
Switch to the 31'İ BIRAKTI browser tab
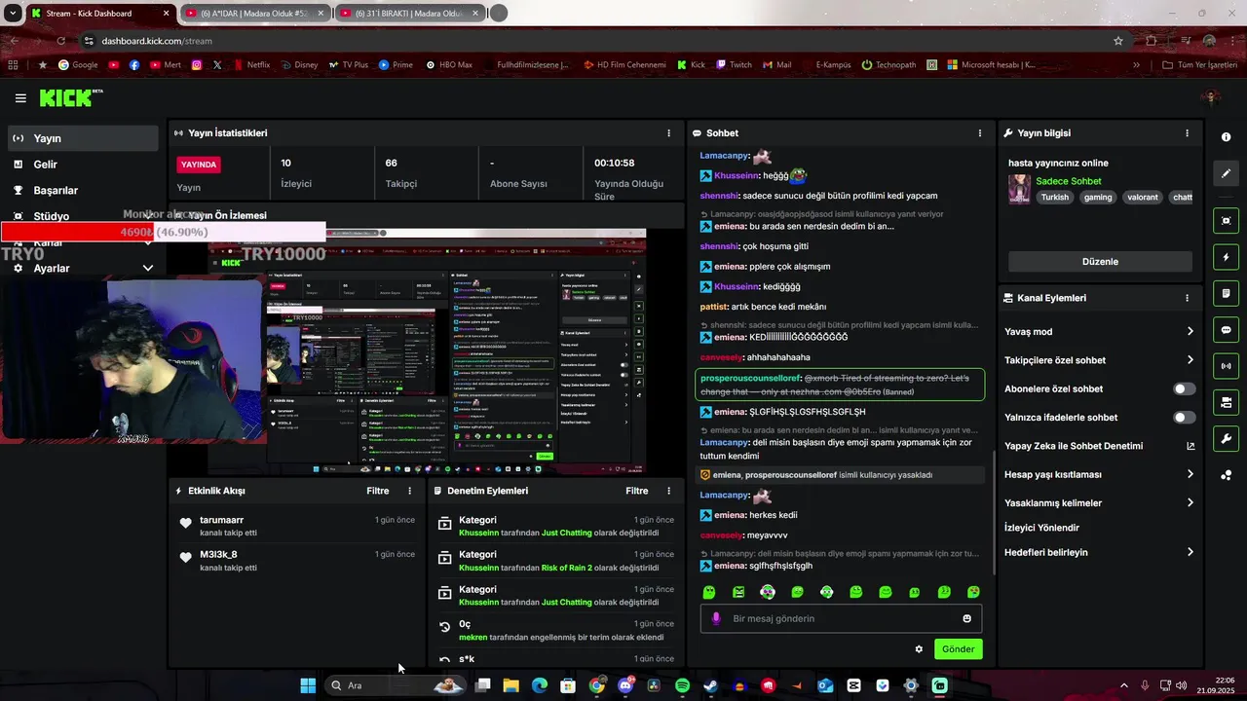point(409,14)
